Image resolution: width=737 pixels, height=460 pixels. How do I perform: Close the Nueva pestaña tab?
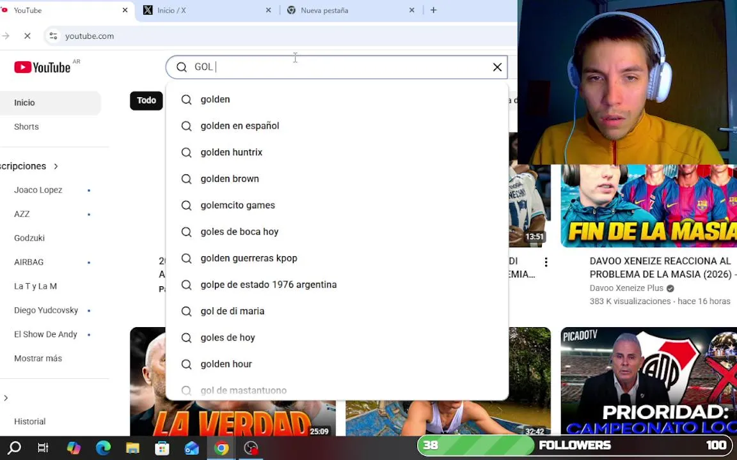coord(412,10)
